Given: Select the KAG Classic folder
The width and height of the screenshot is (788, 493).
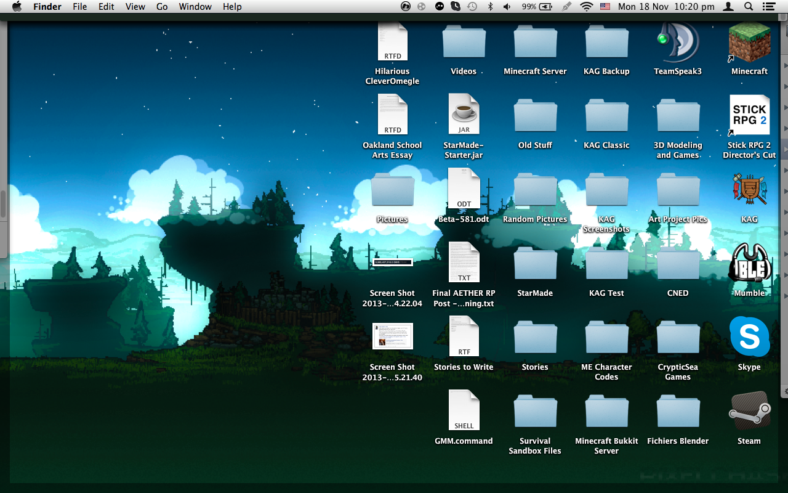Looking at the screenshot, I should pyautogui.click(x=606, y=116).
